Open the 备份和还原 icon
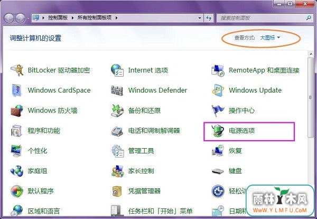The height and width of the screenshot is (219, 317). [x=117, y=111]
